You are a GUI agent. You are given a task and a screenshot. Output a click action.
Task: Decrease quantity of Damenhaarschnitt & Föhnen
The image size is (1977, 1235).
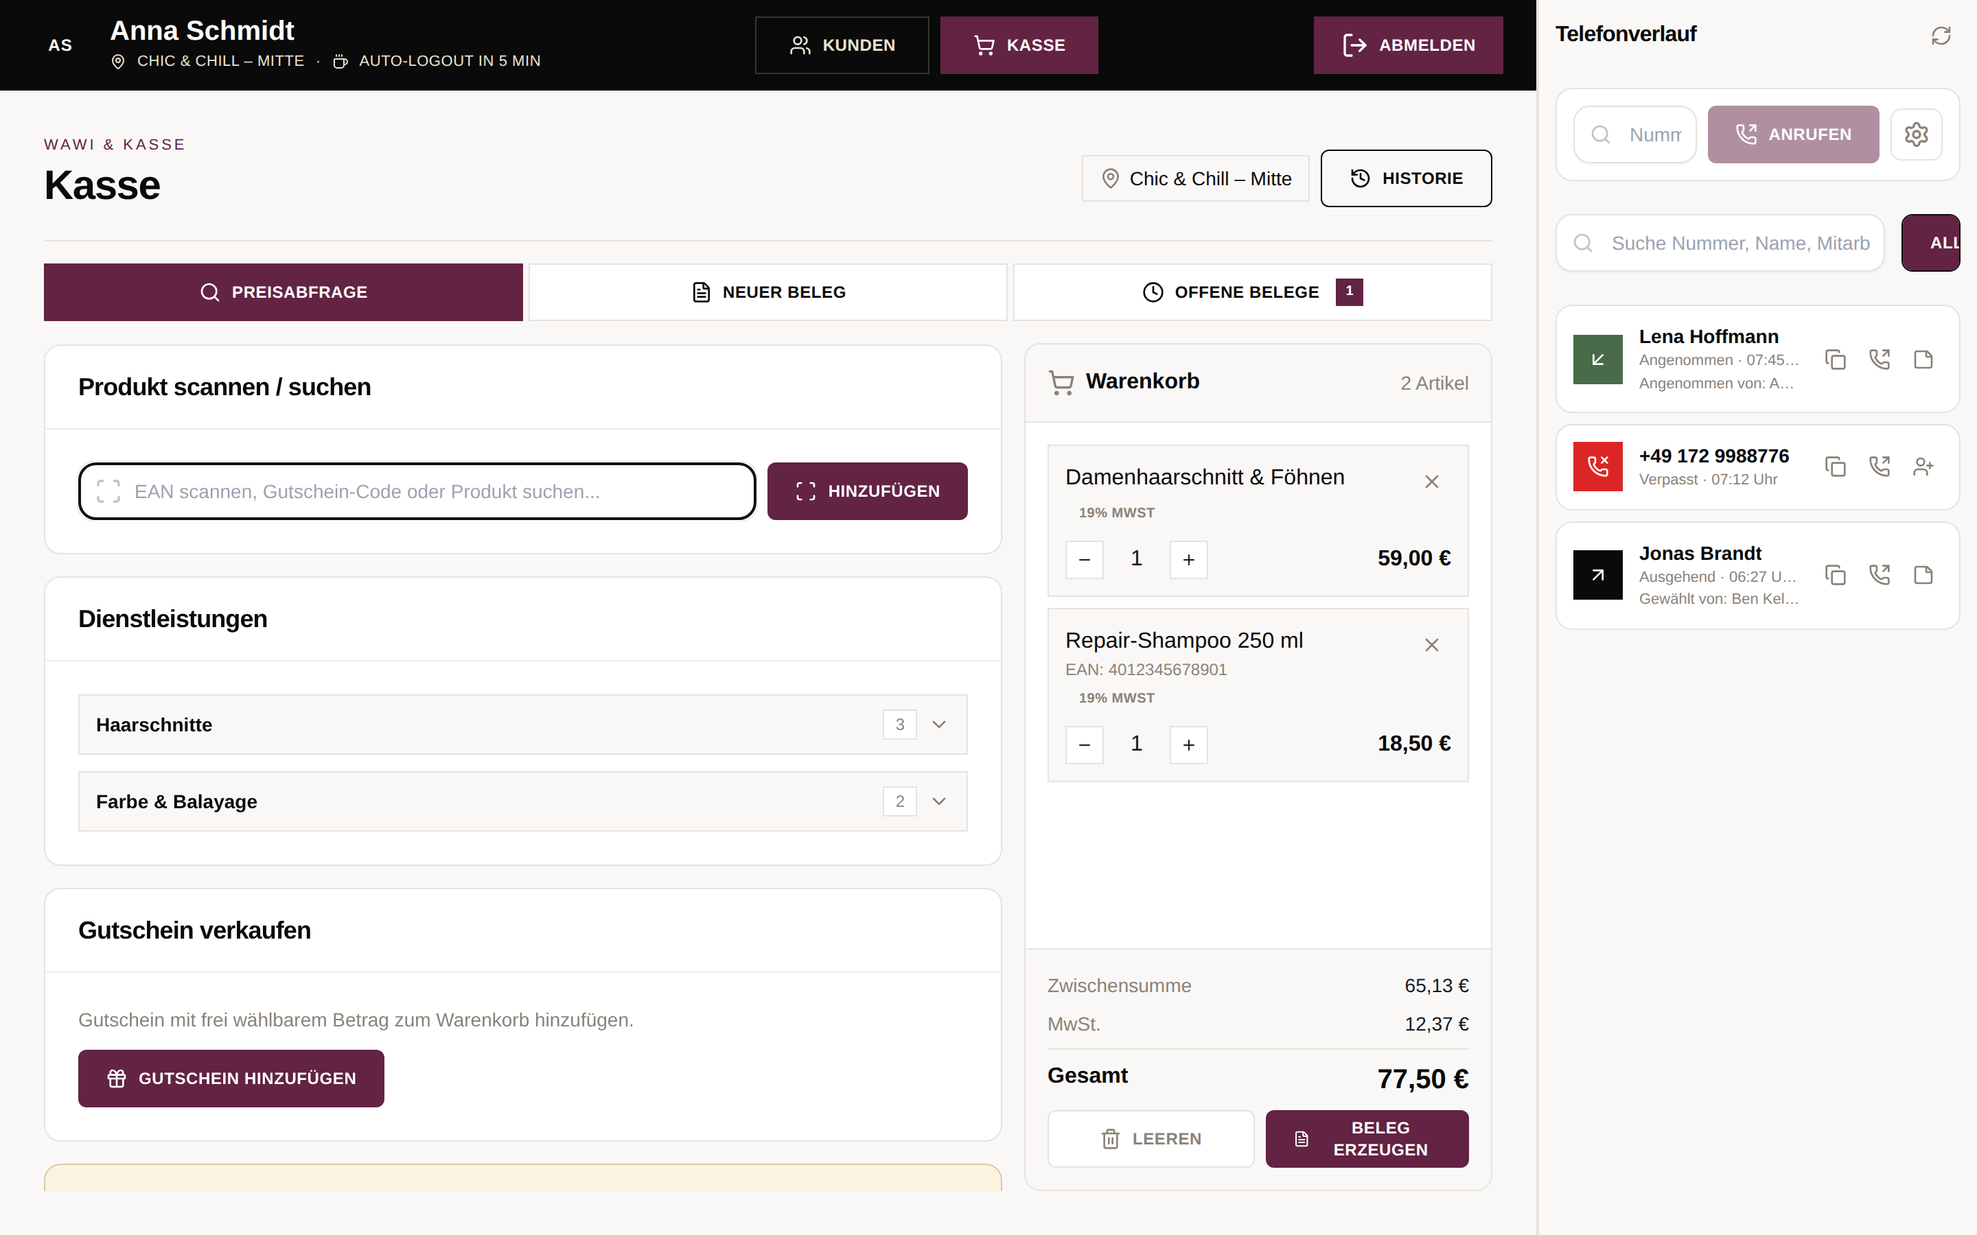[x=1084, y=559]
